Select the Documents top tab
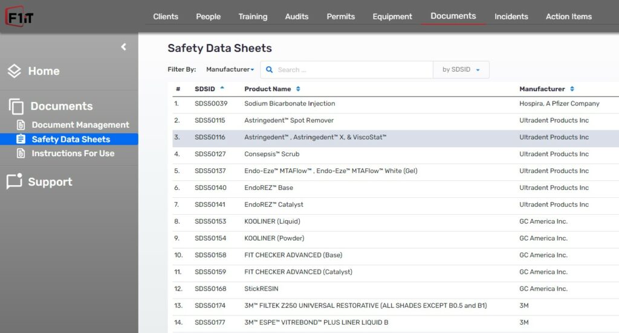Screen dimensions: 619x333 click(453, 16)
